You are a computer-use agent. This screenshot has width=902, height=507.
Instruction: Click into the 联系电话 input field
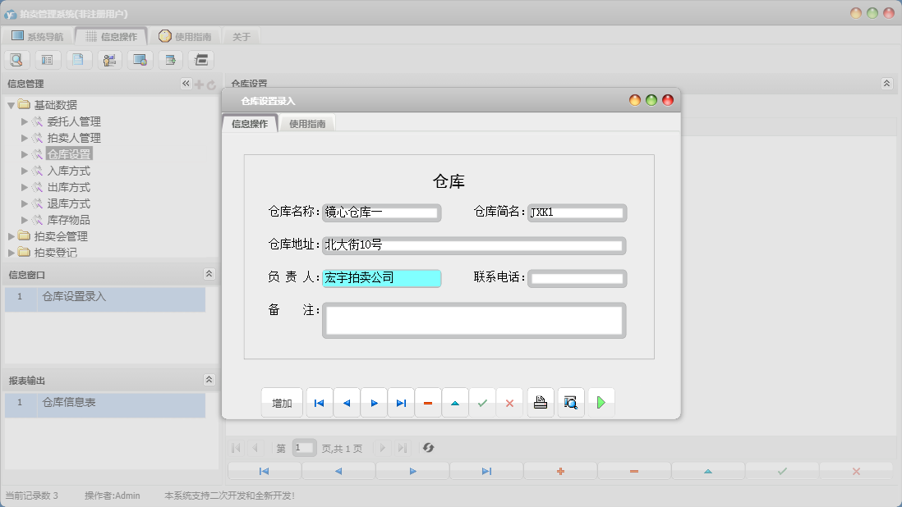pos(577,278)
